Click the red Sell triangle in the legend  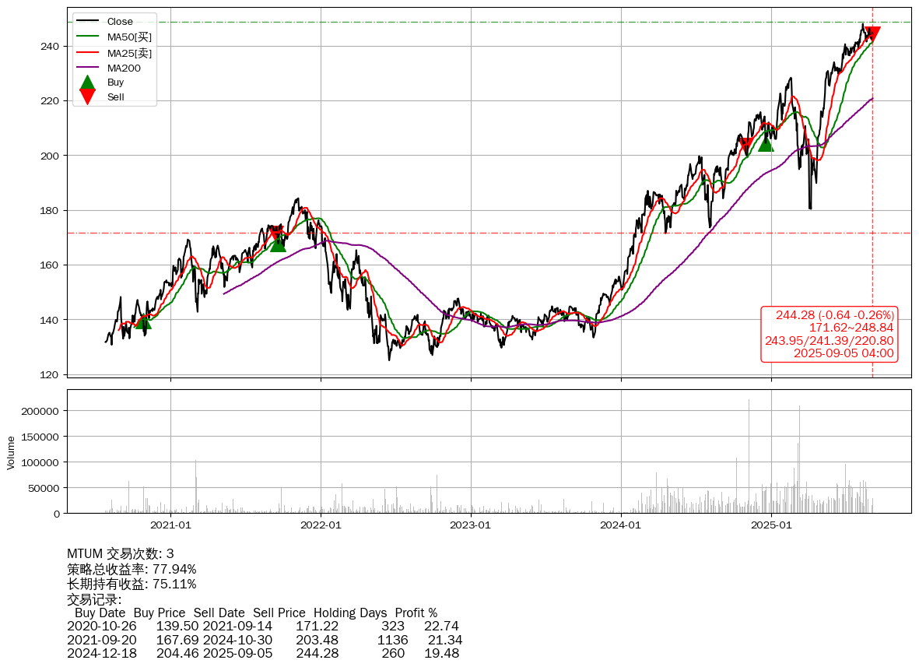[x=88, y=97]
